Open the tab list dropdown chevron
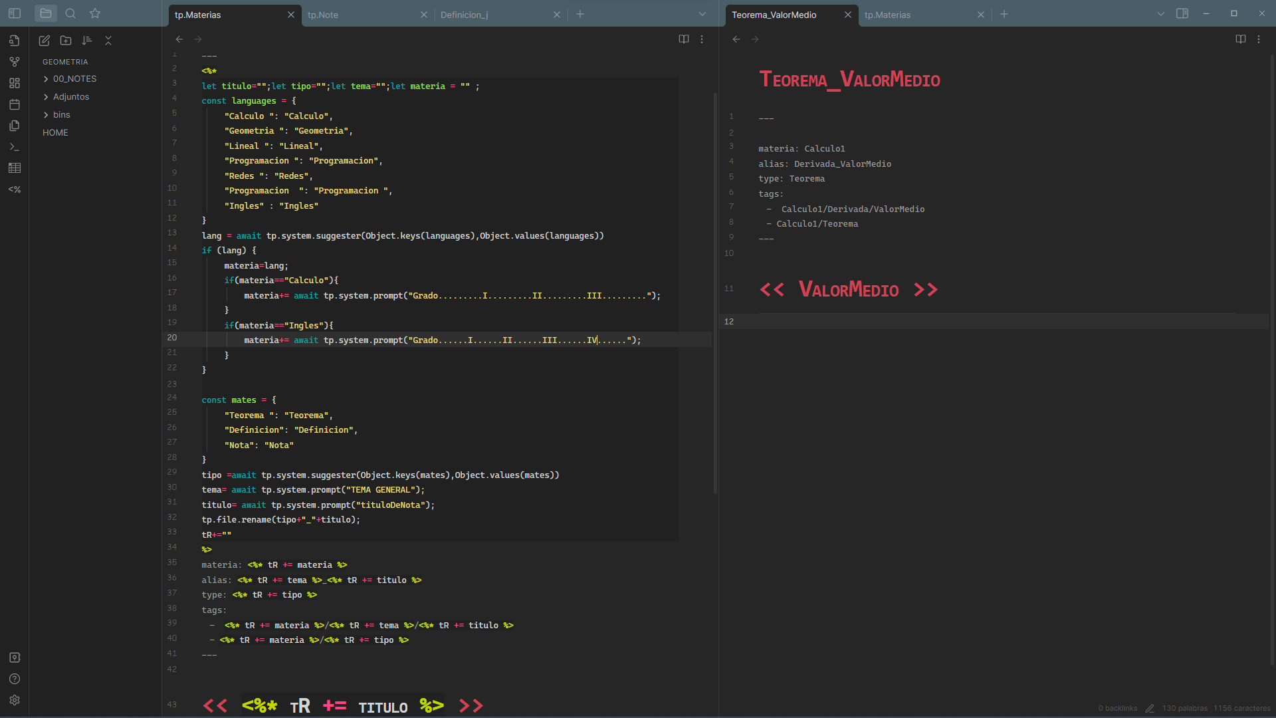The width and height of the screenshot is (1276, 718). click(702, 13)
